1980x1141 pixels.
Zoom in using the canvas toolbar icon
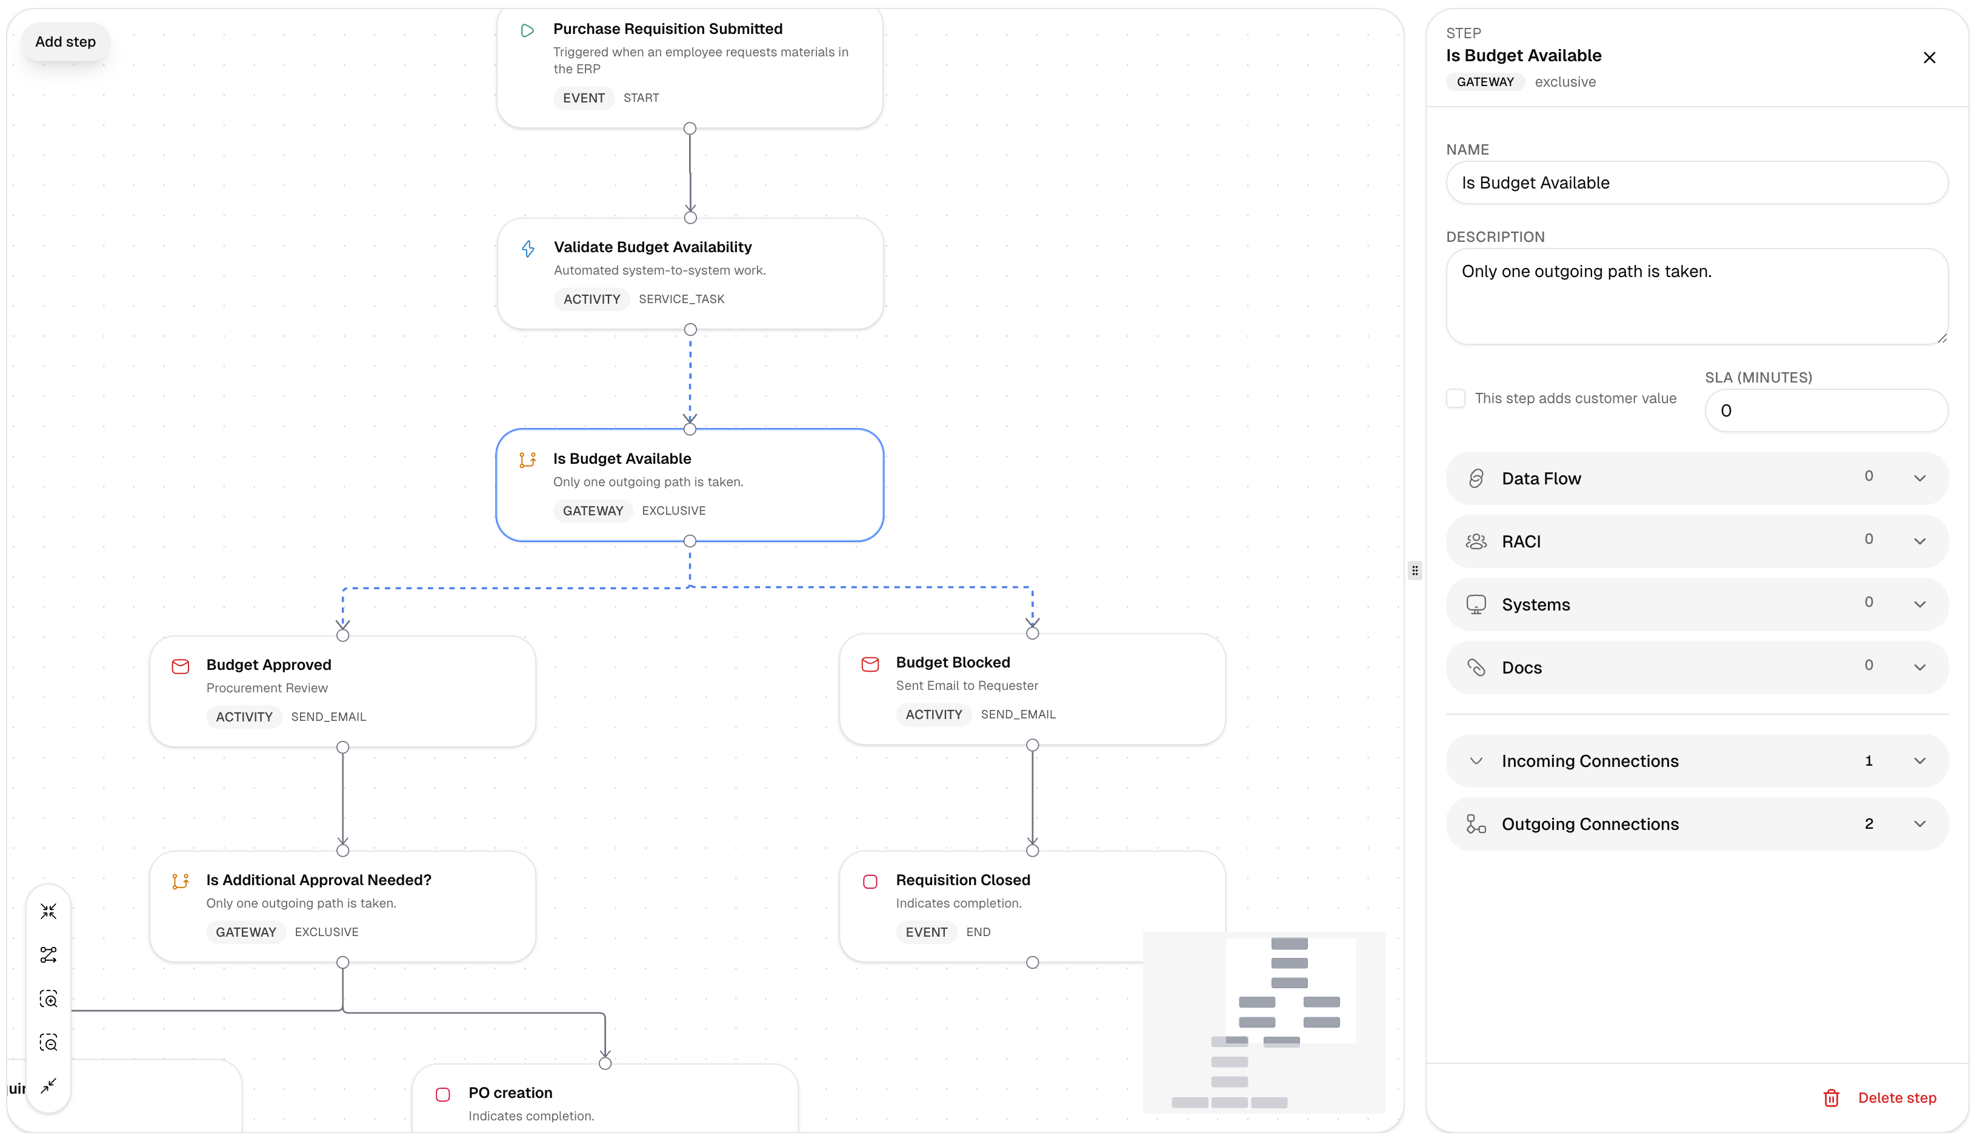point(48,999)
